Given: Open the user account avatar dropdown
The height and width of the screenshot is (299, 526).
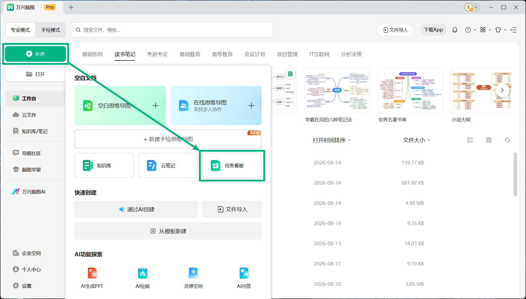Looking at the screenshot, I should pyautogui.click(x=472, y=7).
